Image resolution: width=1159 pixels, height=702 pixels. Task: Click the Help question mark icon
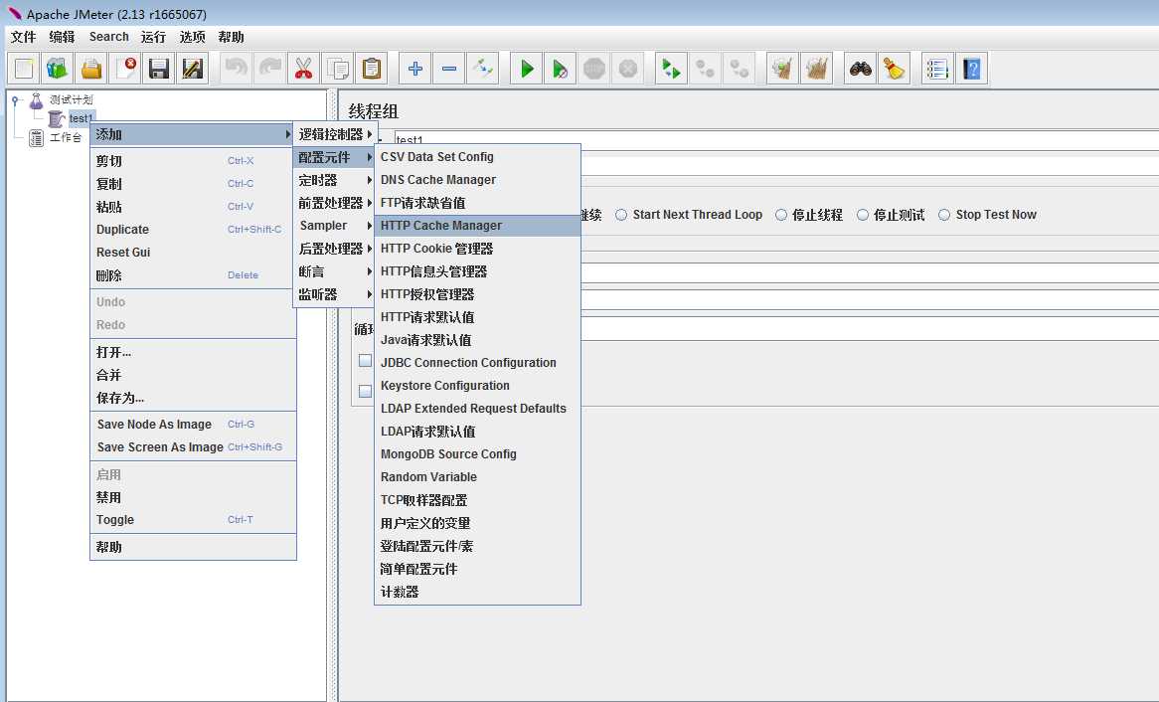pyautogui.click(x=971, y=69)
